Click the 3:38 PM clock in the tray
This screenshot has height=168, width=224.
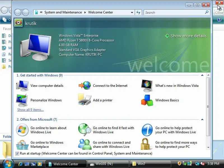pyautogui.click(x=213, y=164)
